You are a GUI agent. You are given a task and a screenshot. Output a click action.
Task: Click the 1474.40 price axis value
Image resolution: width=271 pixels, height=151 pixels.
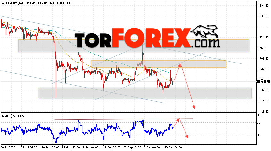pyautogui.click(x=263, y=101)
